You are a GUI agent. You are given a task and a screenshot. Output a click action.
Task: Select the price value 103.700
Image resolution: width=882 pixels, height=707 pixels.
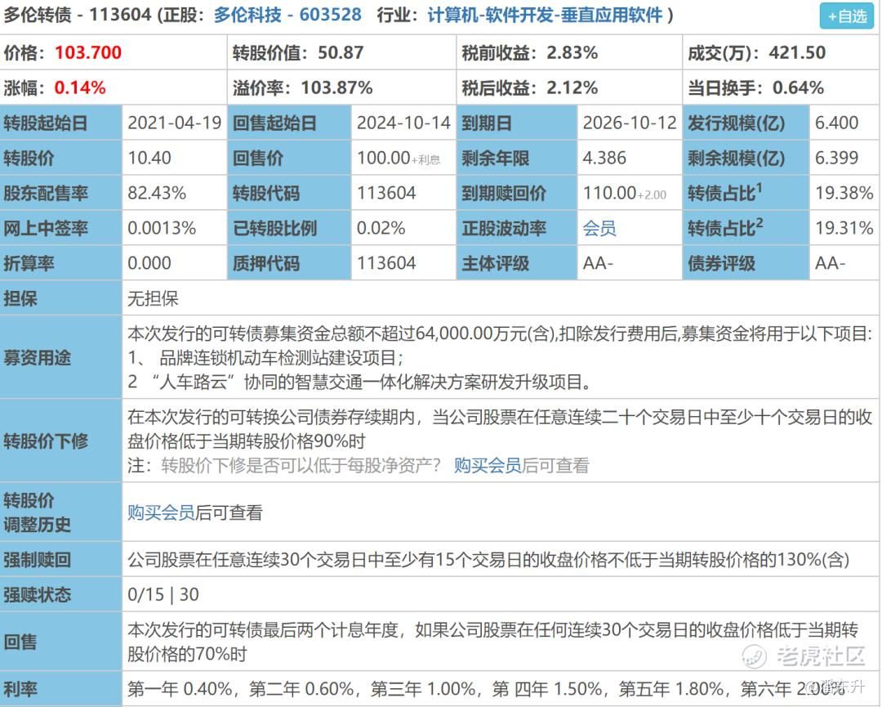click(88, 52)
